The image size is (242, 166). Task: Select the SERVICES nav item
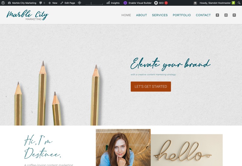[160, 15]
